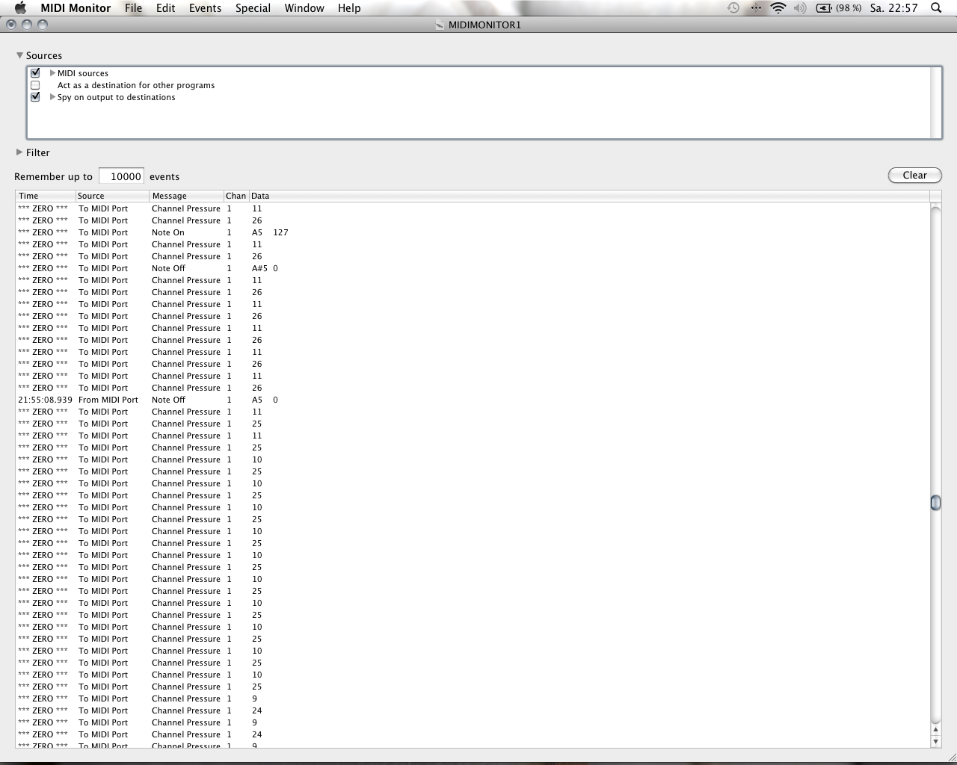Click the battery percentage (98 %)
The width and height of the screenshot is (957, 765).
849,8
